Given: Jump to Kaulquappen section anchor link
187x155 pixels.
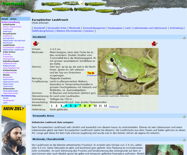Looking at the screenshot, I should tap(115, 28).
